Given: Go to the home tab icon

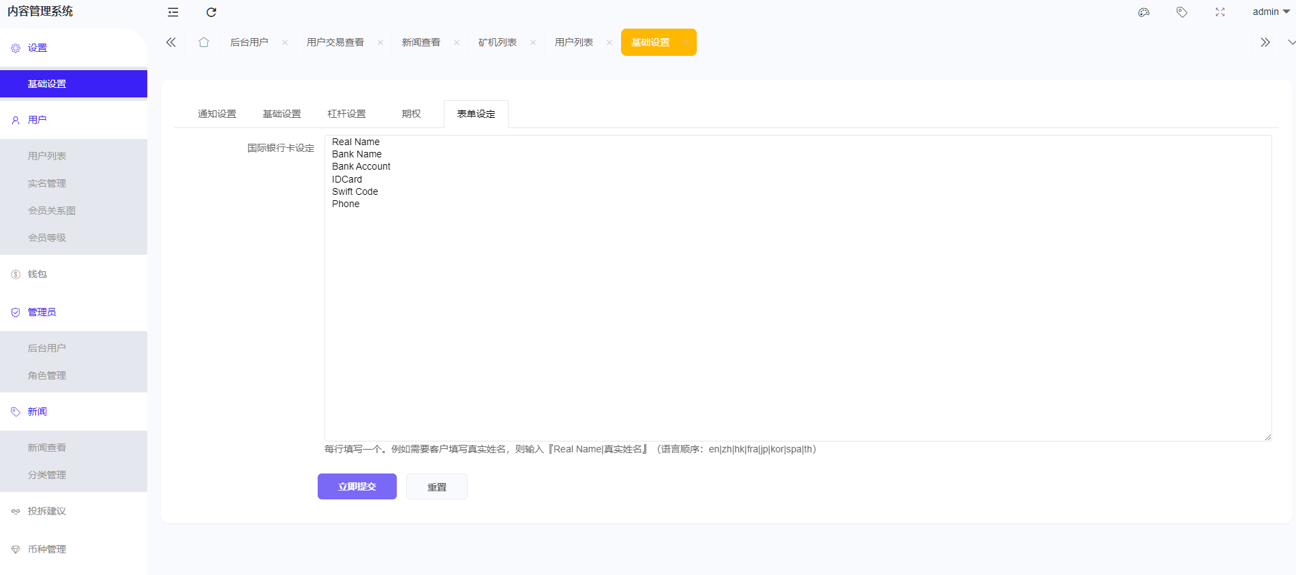Looking at the screenshot, I should (204, 42).
